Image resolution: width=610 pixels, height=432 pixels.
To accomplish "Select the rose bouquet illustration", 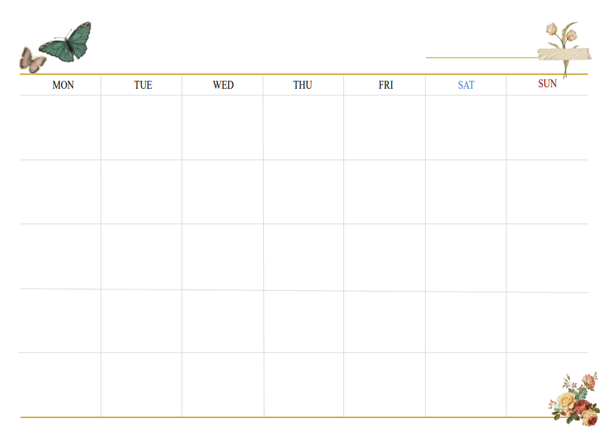I will (x=575, y=400).
